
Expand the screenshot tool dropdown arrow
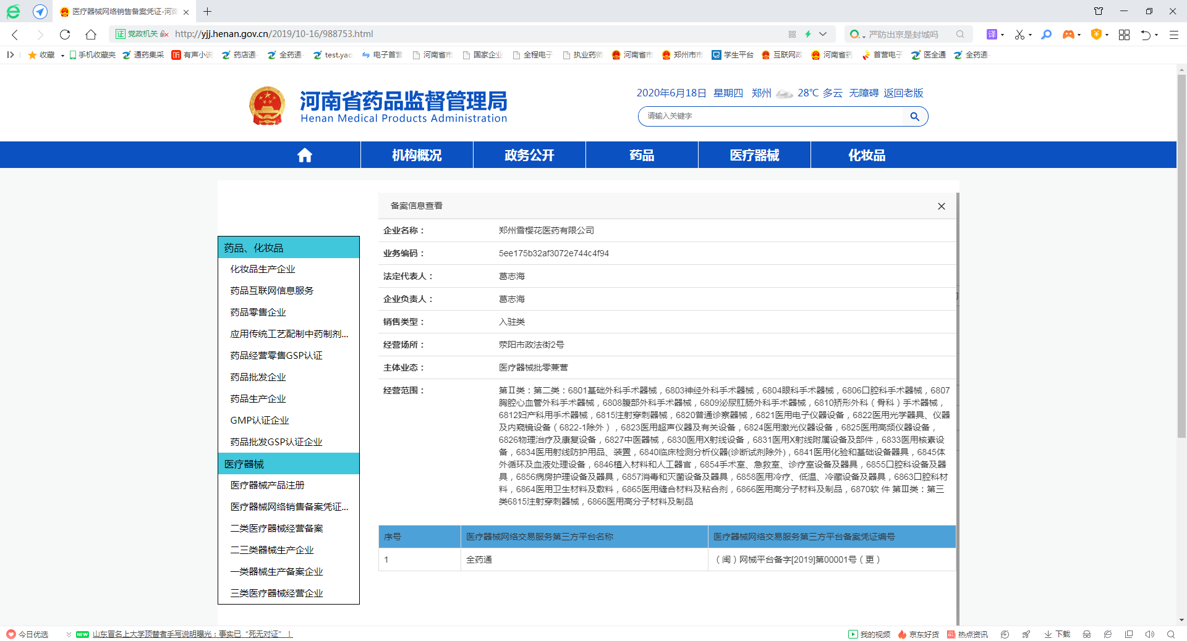(x=1031, y=35)
